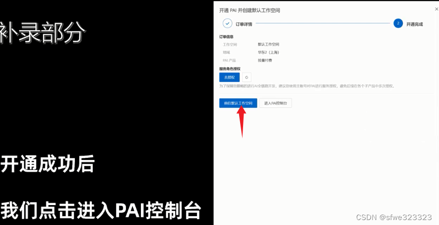This screenshot has width=439, height=225.
Task: Click the 开通完成 step label
Action: pyautogui.click(x=415, y=24)
